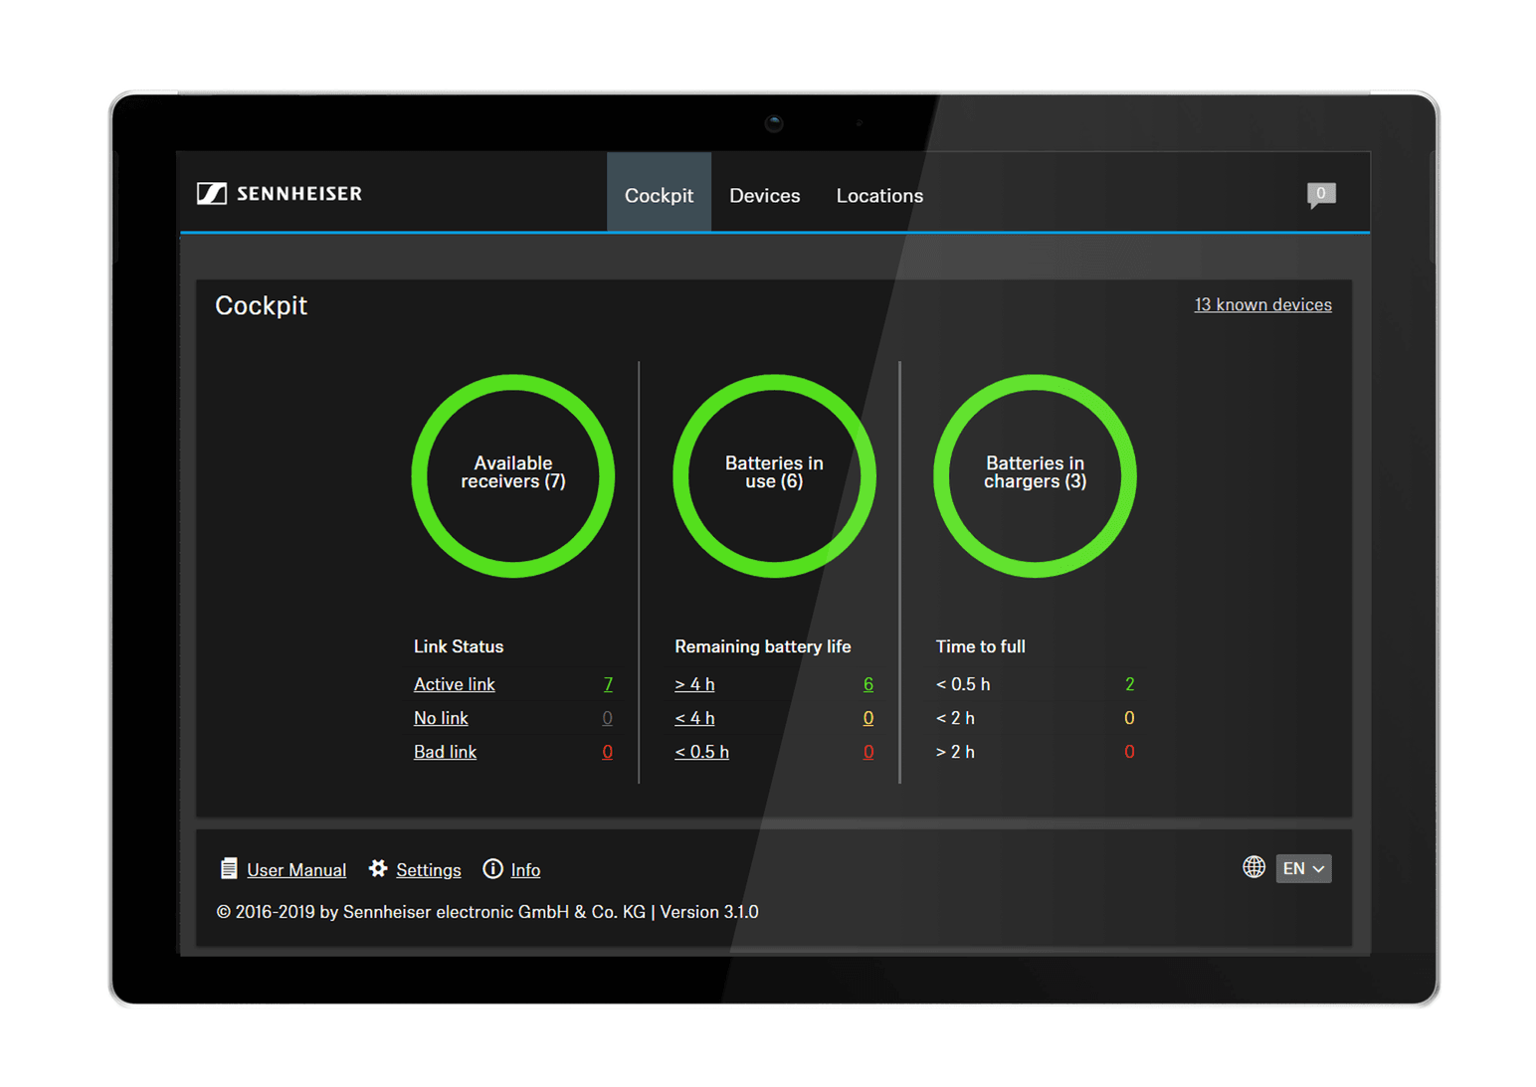This screenshot has width=1536, height=1087.
Task: Click the Sennheiser logo icon
Action: tap(212, 194)
